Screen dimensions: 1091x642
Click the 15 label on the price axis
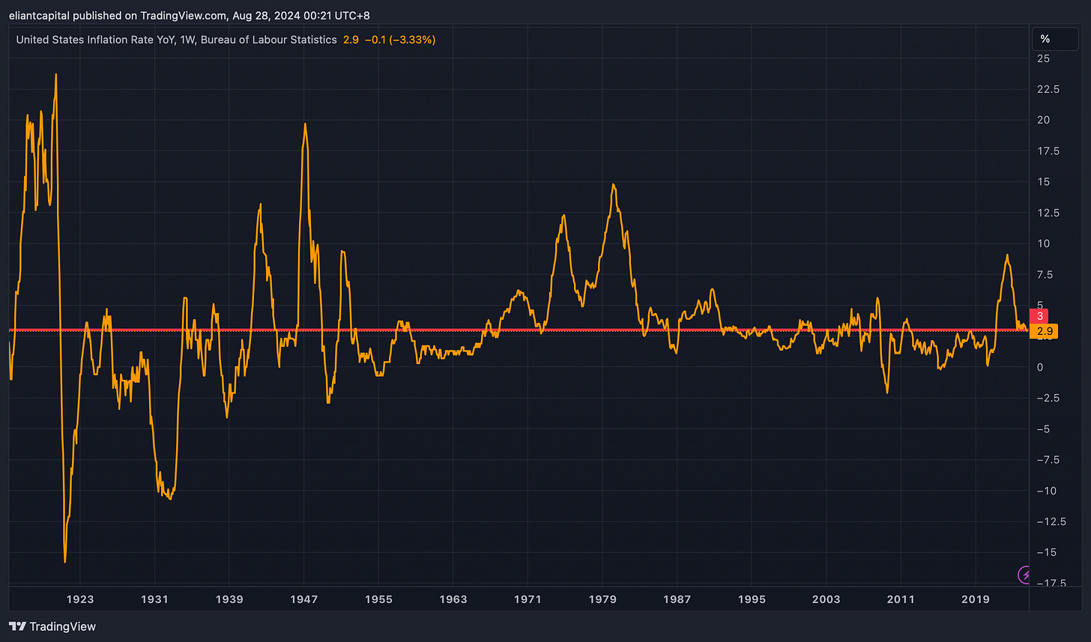point(1043,182)
